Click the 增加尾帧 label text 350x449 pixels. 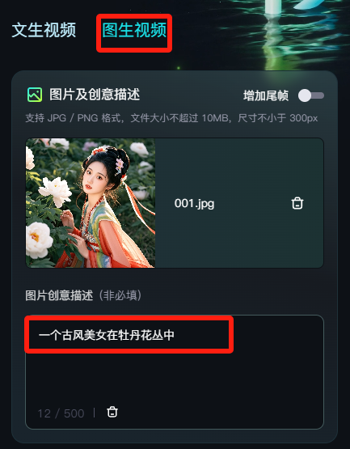coord(266,95)
